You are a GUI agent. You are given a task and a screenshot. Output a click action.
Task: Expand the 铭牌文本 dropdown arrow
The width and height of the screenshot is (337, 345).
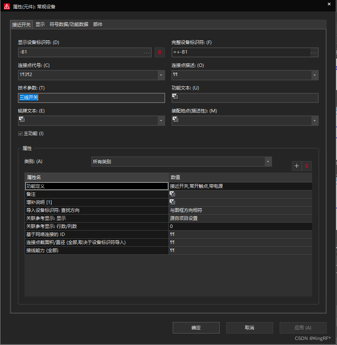(161, 121)
